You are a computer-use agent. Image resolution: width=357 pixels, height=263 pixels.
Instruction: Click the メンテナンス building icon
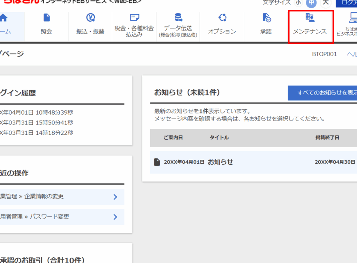[x=310, y=17]
